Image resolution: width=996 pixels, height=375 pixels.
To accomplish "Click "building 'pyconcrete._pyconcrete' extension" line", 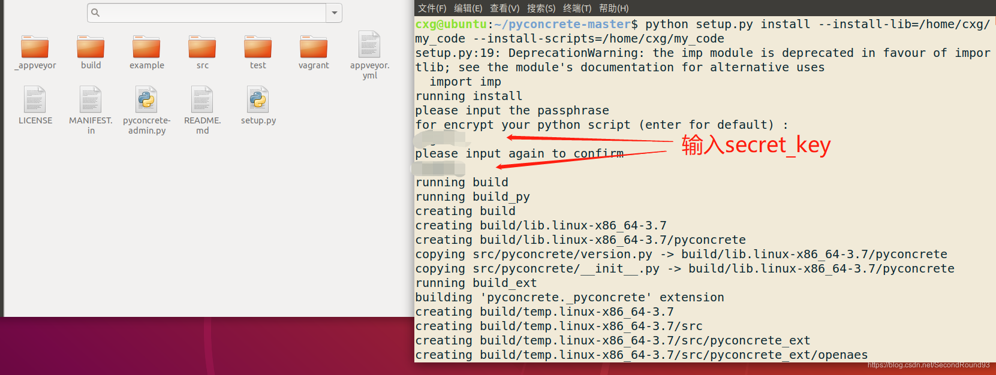I will [x=570, y=297].
